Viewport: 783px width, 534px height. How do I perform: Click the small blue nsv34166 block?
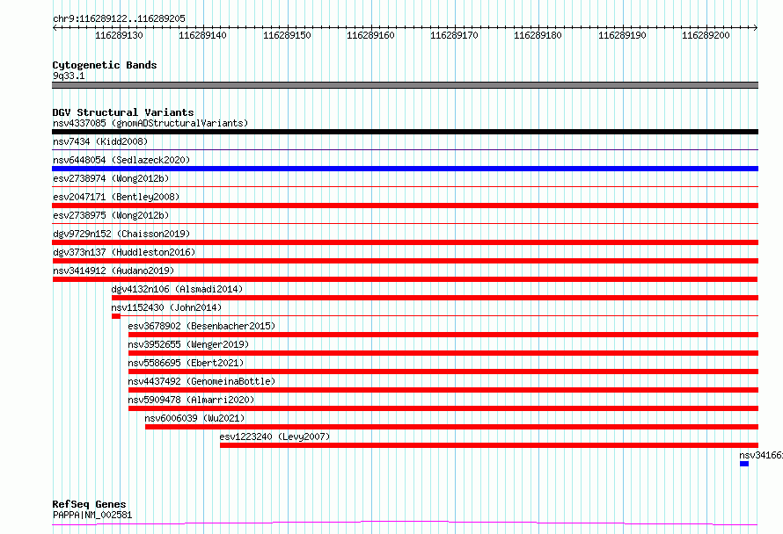coord(744,464)
